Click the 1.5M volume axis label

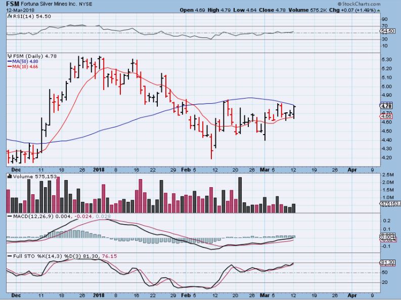pos(388,190)
